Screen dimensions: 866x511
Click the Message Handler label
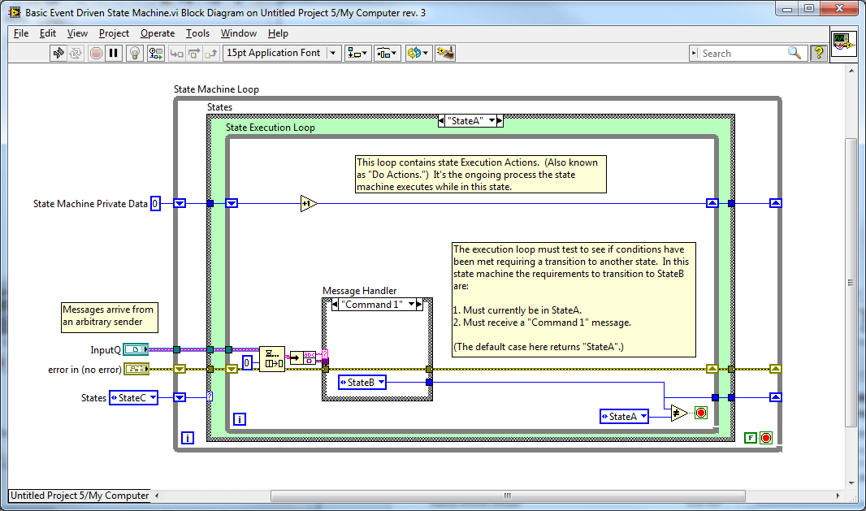tap(360, 291)
